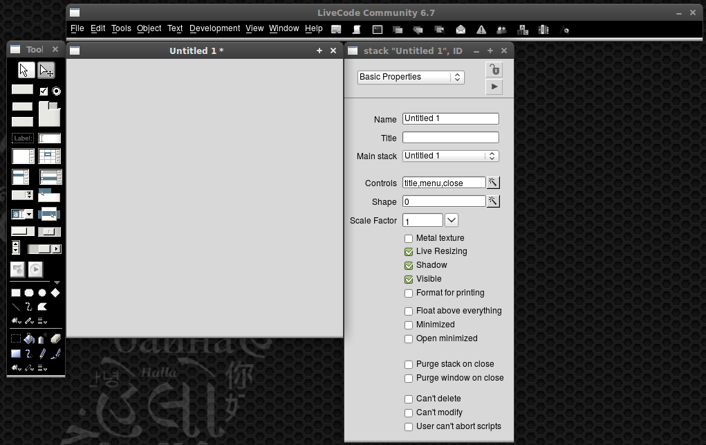Select the scrollbar slider control in Tools
This screenshot has height=445, width=706.
(44, 248)
